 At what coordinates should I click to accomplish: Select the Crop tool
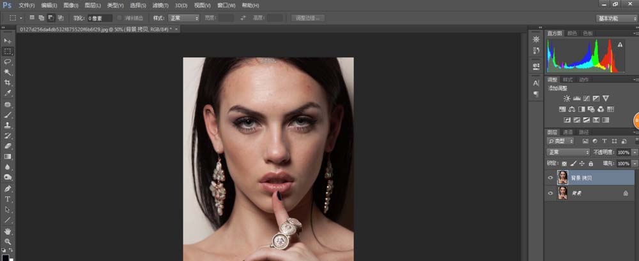tap(8, 83)
